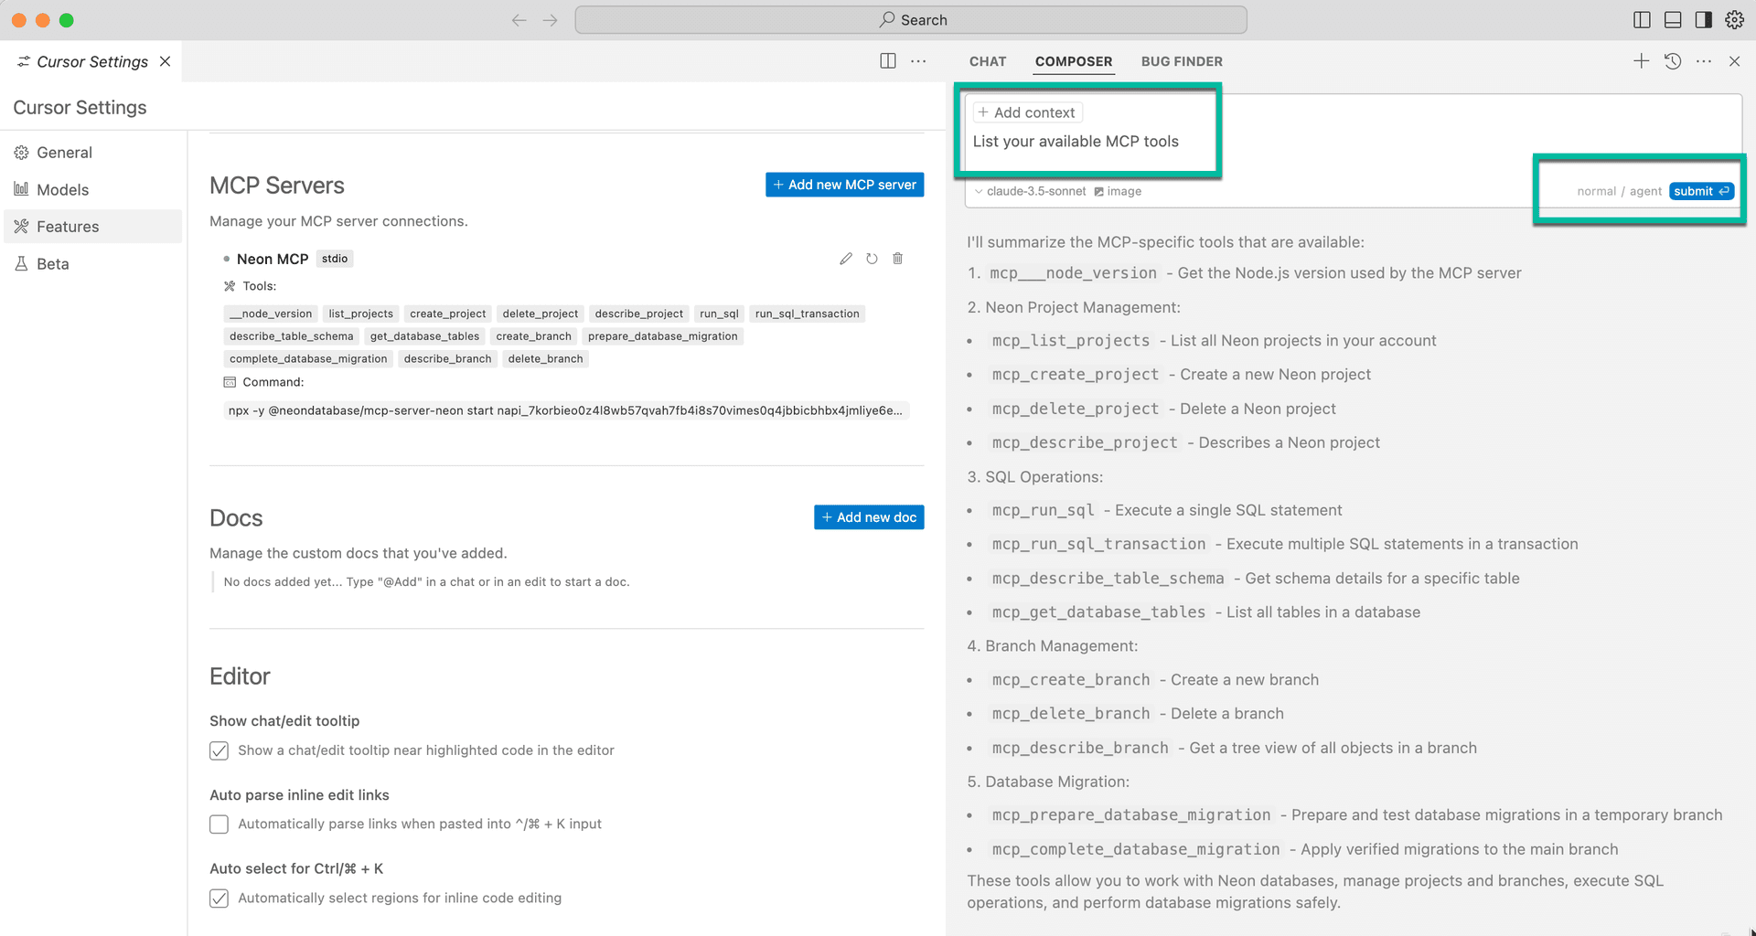Start a new composer with plus icon
This screenshot has height=936, width=1756.
1641,61
